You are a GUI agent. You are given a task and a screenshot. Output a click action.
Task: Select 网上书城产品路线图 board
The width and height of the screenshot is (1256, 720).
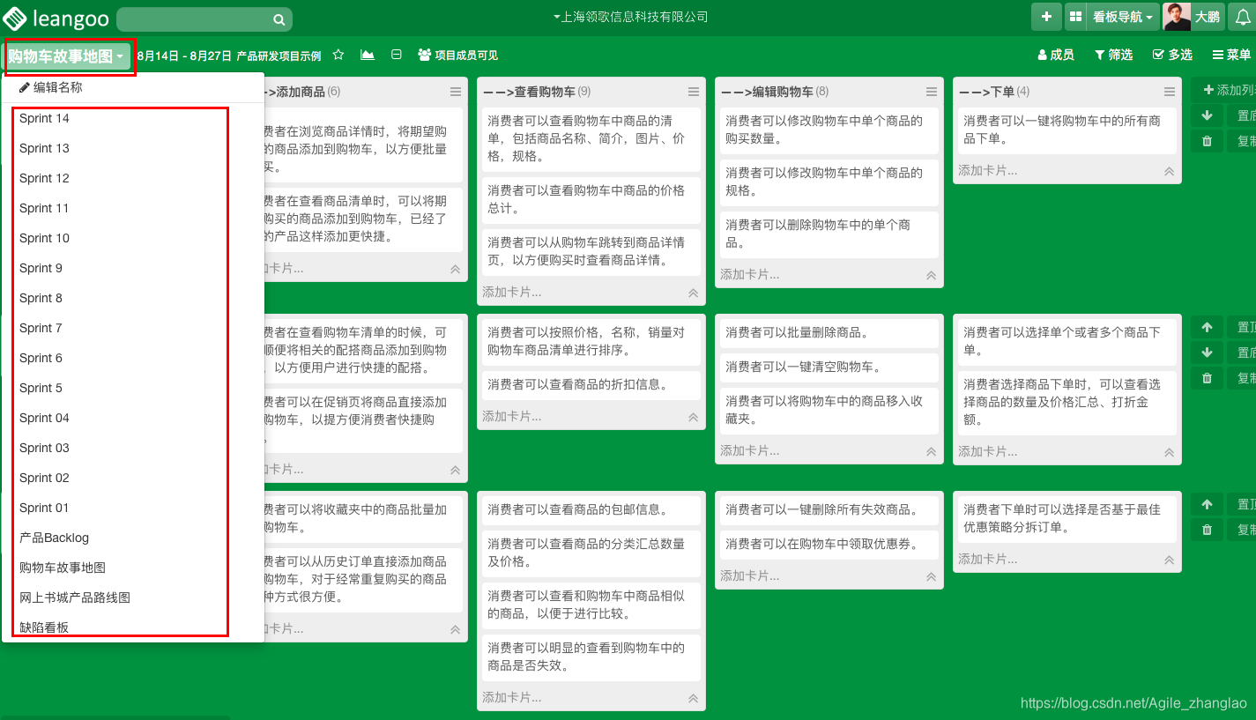click(x=75, y=598)
